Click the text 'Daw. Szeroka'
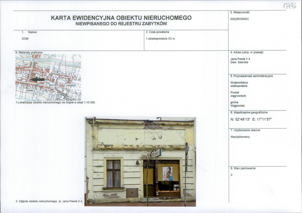The height and width of the screenshot is (213, 302). tap(239, 62)
